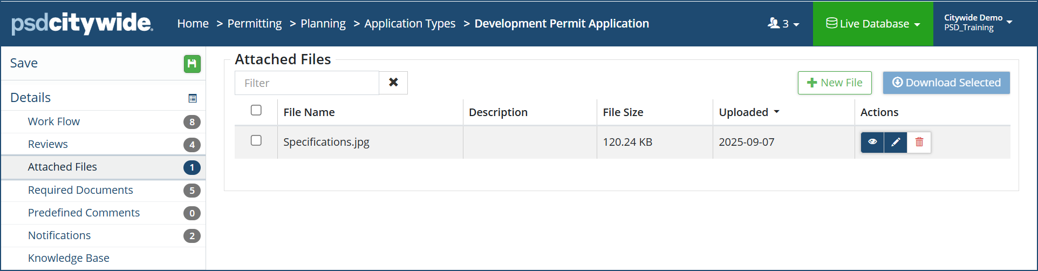Screen dimensions: 1038x271
Task: Check the box beside Specifications.jpg
Action: pyautogui.click(x=256, y=140)
